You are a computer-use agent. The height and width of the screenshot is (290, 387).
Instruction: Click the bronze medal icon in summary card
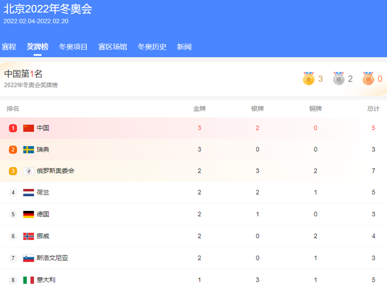coord(368,79)
